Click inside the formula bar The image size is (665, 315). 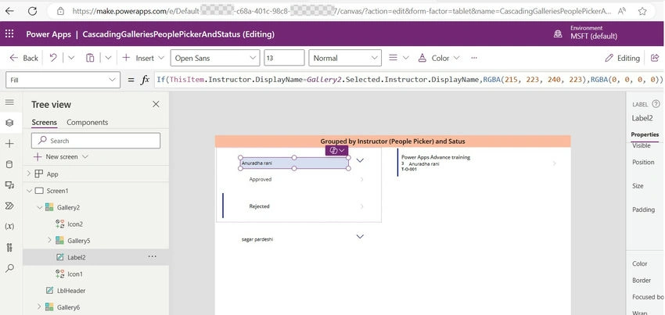tap(409, 80)
